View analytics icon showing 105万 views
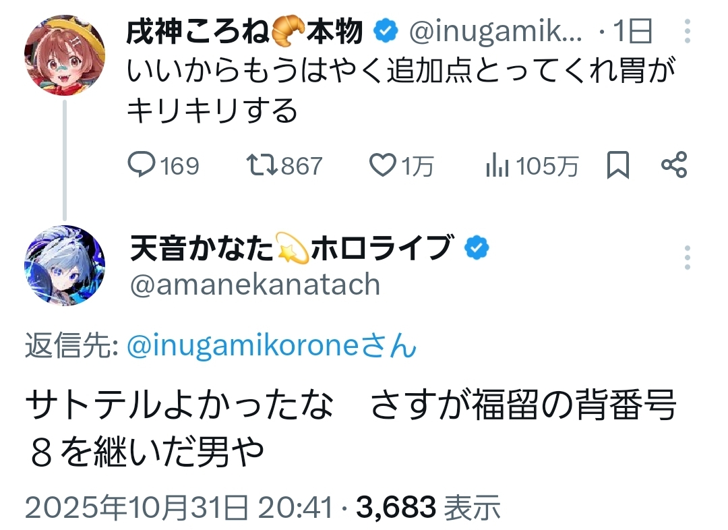 (x=496, y=165)
